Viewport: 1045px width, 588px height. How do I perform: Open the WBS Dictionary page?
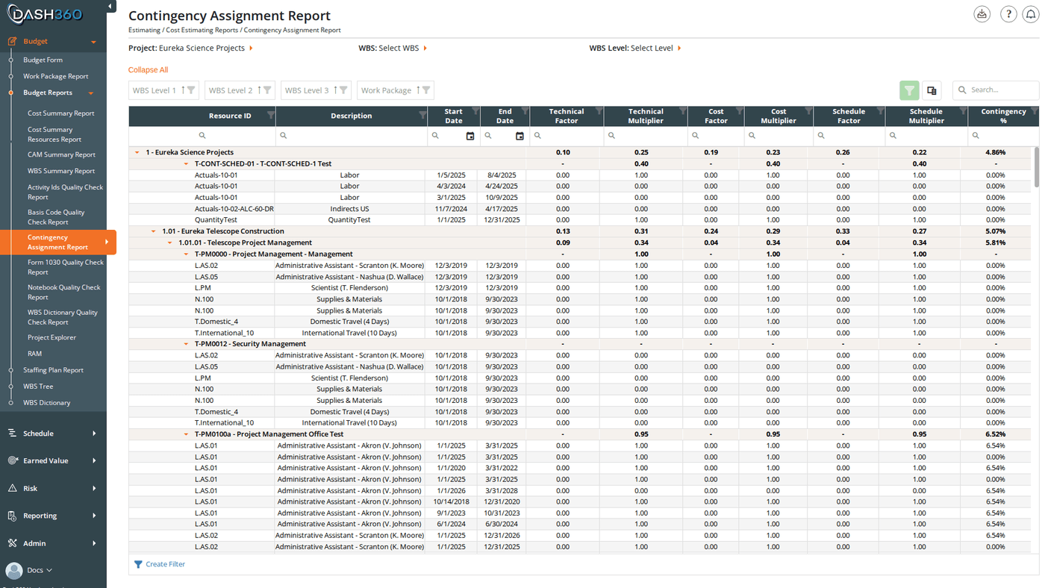(x=46, y=403)
